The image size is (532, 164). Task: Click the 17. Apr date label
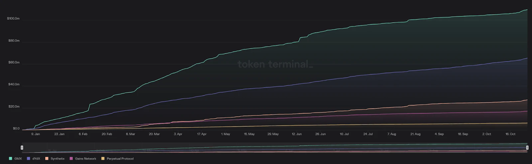[x=202, y=134]
